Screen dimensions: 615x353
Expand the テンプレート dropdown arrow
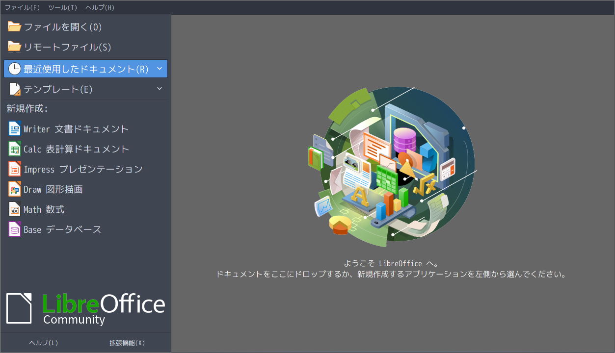pyautogui.click(x=159, y=89)
